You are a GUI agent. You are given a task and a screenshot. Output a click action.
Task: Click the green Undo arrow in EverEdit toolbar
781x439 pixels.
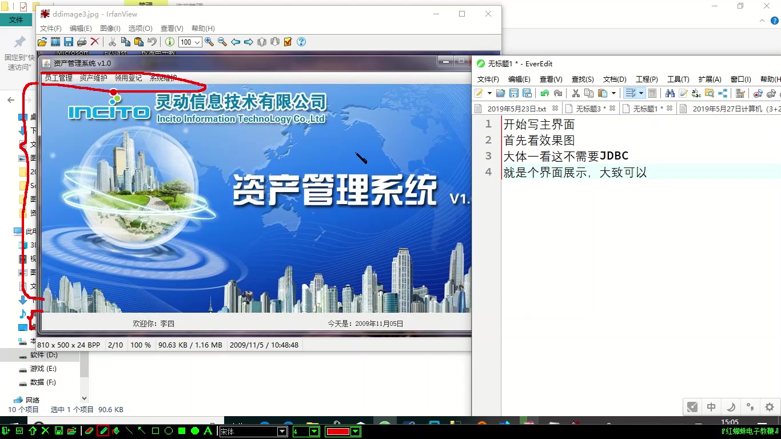coord(544,93)
